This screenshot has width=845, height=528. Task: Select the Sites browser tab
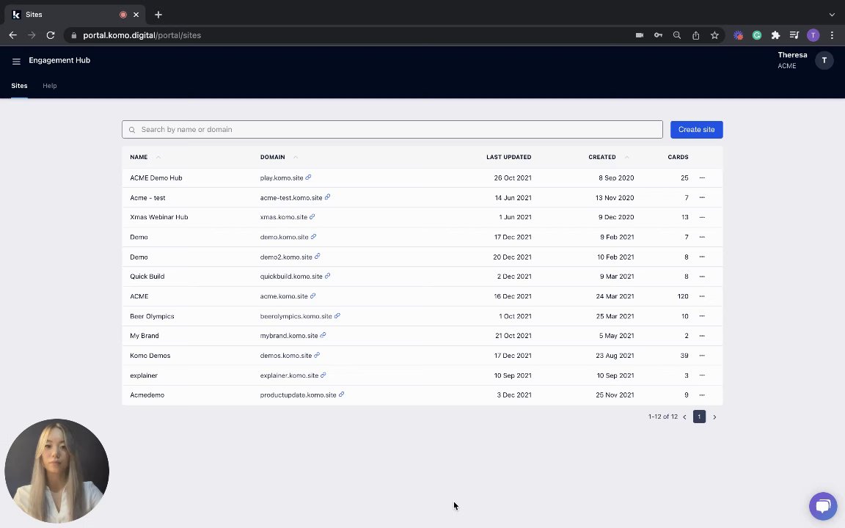pyautogui.click(x=74, y=15)
